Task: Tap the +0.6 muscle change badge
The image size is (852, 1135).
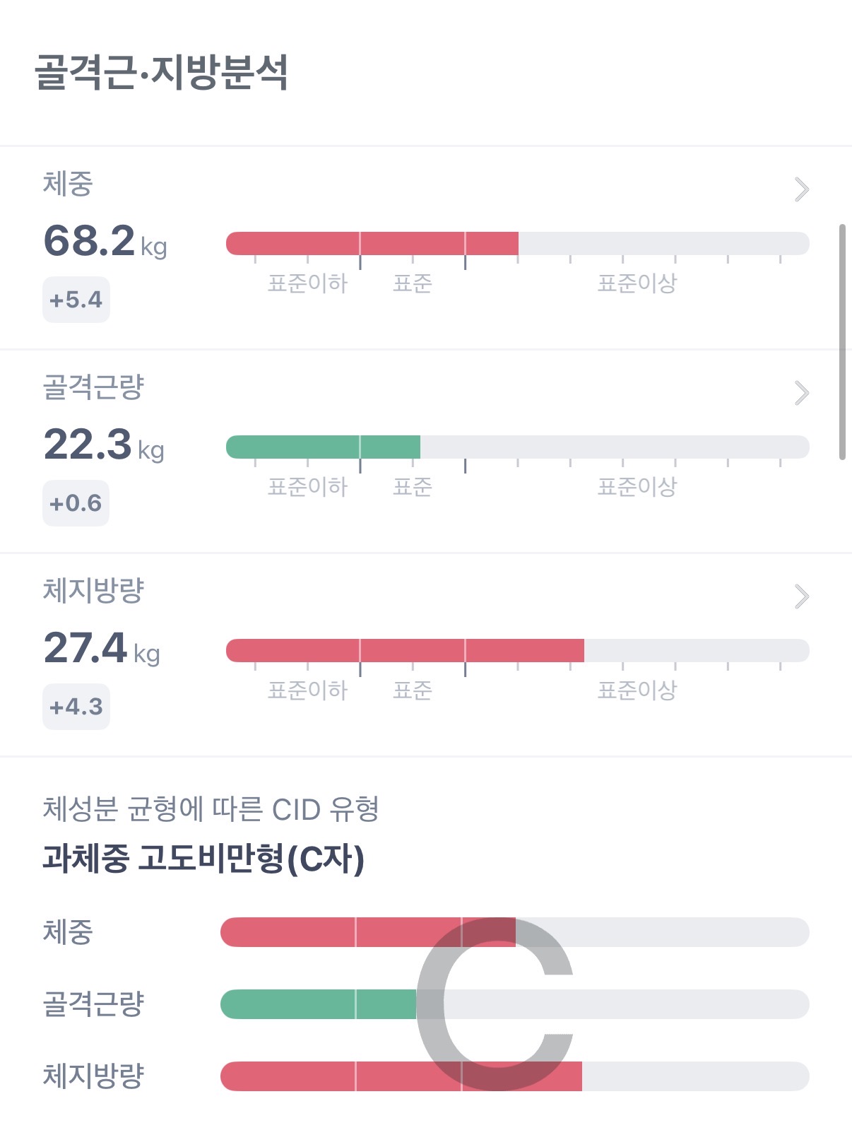Action: coord(76,503)
